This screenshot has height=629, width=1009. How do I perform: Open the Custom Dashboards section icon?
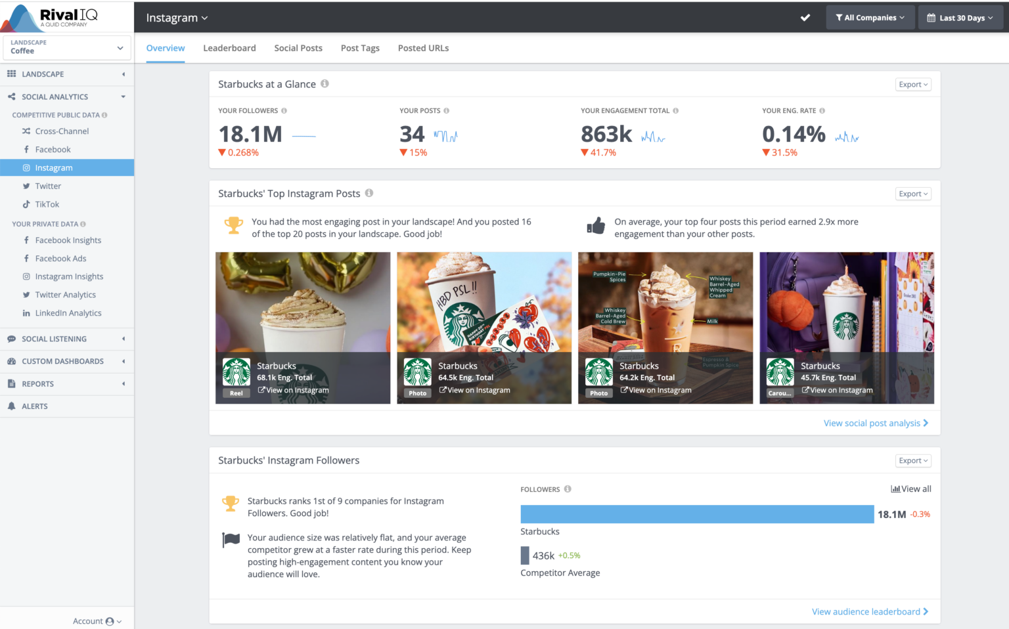pos(11,361)
